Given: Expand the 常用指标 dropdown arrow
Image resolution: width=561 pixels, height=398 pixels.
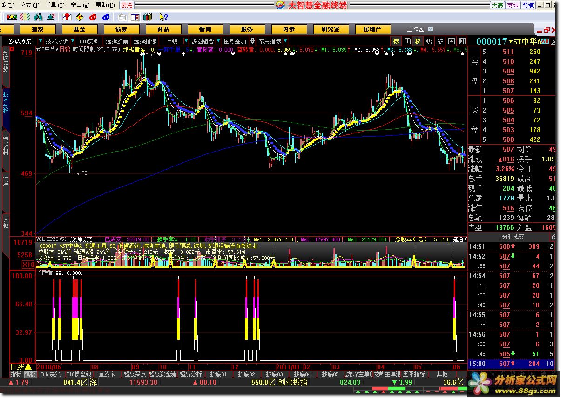Looking at the screenshot, I should click(285, 41).
